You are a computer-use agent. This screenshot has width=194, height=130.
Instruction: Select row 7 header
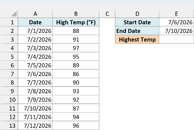click(9, 74)
